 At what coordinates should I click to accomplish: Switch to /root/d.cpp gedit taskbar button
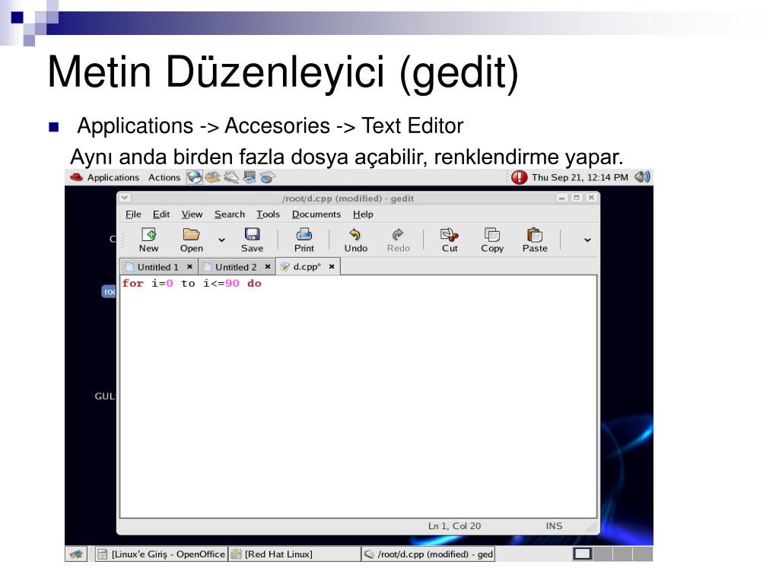[428, 554]
